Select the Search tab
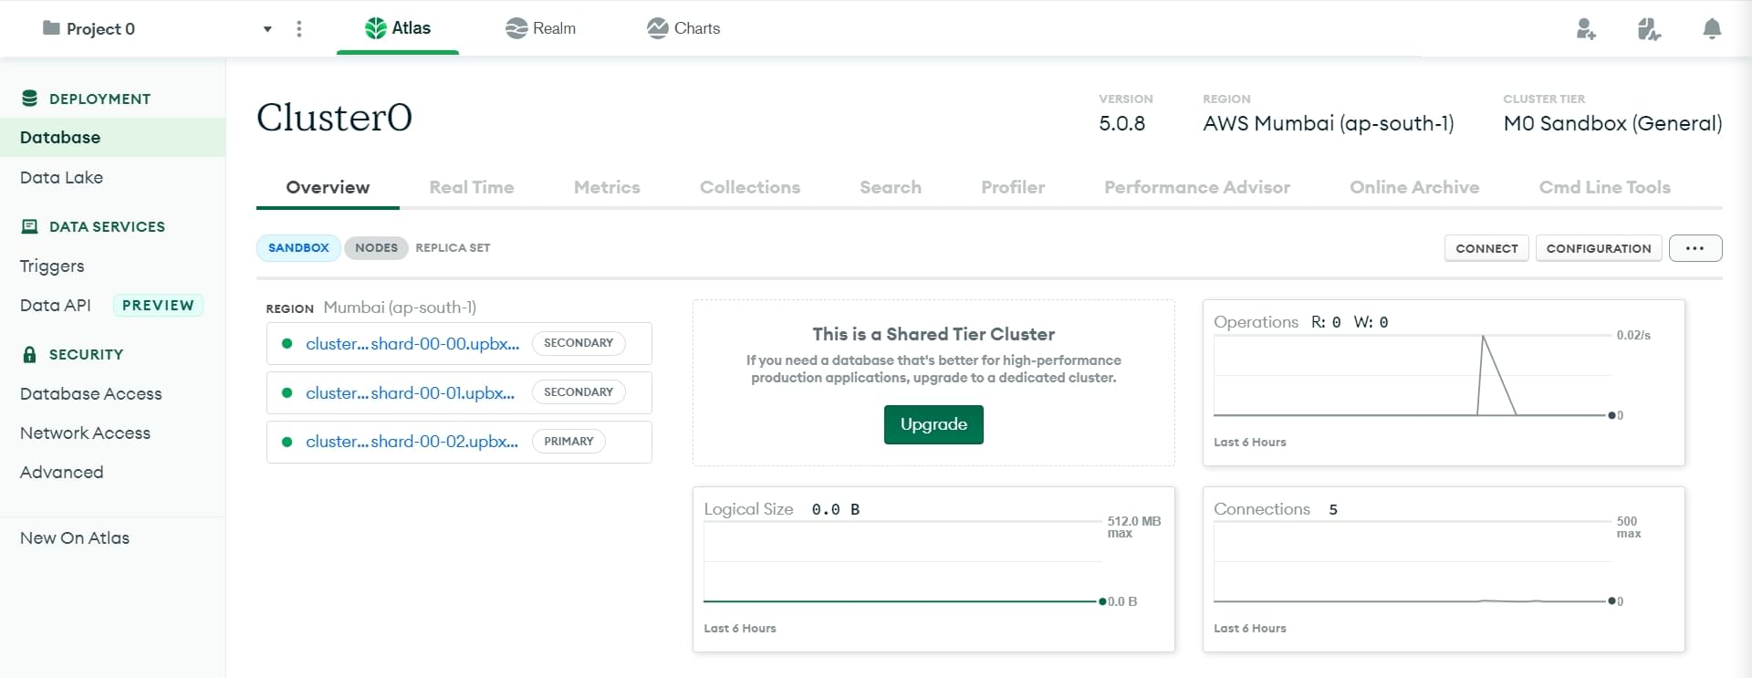Screen dimensions: 1752x678 (x=891, y=187)
